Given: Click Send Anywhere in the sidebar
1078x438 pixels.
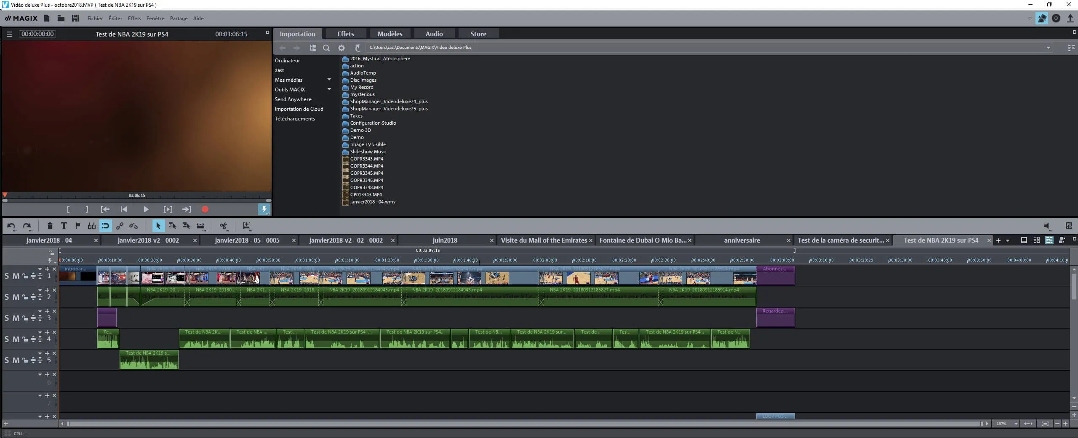Looking at the screenshot, I should pyautogui.click(x=293, y=99).
